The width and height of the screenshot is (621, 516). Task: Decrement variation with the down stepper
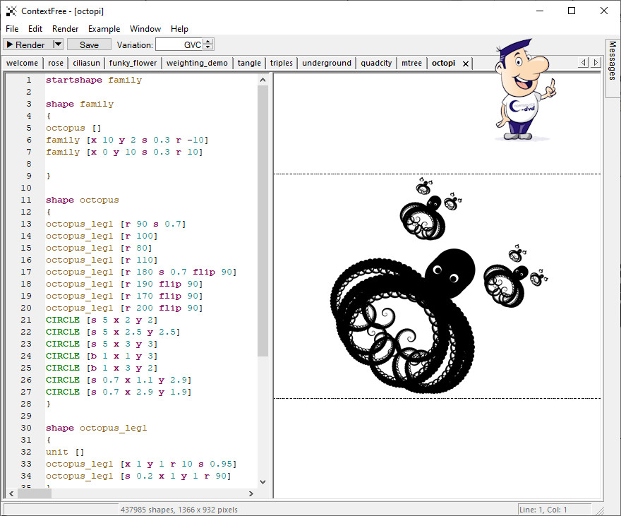pos(208,48)
